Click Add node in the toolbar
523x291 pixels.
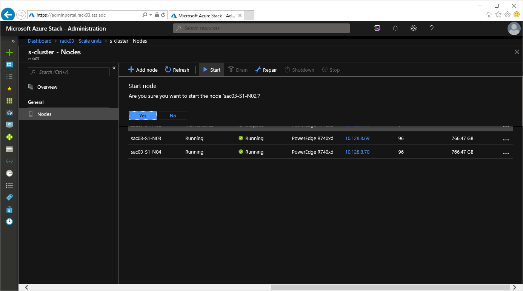143,70
